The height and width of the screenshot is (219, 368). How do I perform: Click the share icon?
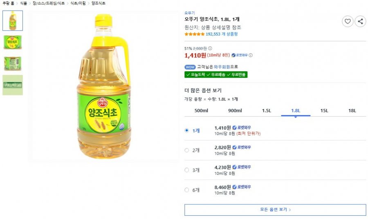(x=360, y=21)
